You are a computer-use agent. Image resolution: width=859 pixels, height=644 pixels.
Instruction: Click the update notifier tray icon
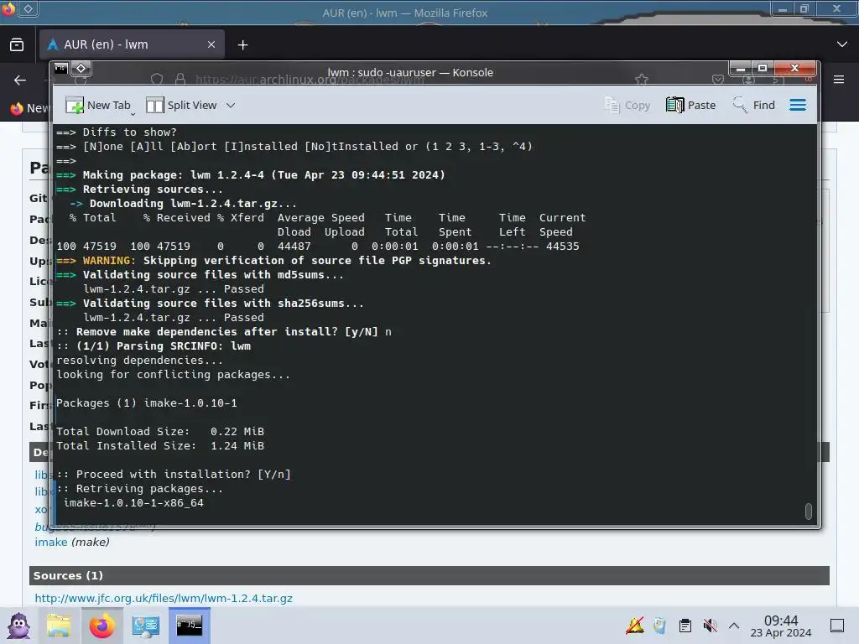pos(636,625)
